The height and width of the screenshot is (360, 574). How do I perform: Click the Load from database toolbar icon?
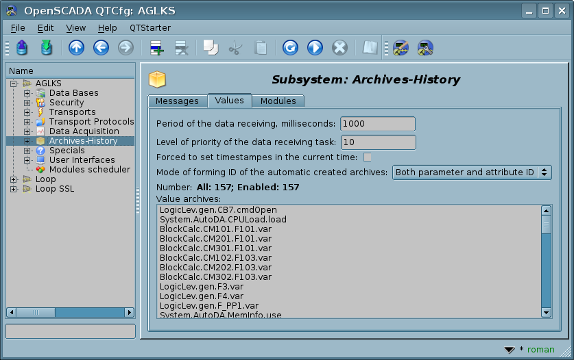point(22,47)
